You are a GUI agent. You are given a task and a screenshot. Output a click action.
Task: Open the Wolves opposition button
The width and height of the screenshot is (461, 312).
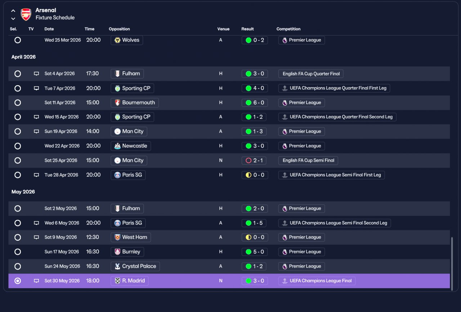click(127, 40)
